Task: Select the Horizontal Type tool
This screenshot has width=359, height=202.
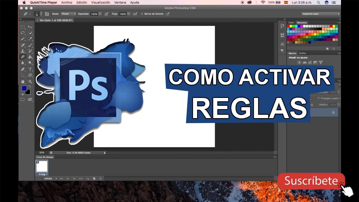Action: tap(30, 69)
